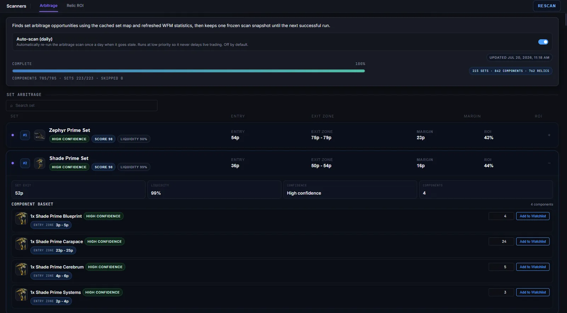Click the Shade Prime Set title

[x=69, y=158]
